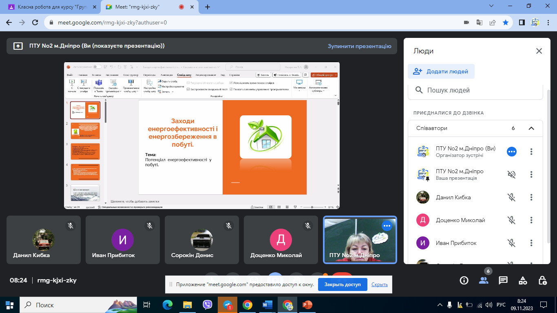Open Viber from the taskbar
Screen dimensions: 557x313
coord(208,305)
